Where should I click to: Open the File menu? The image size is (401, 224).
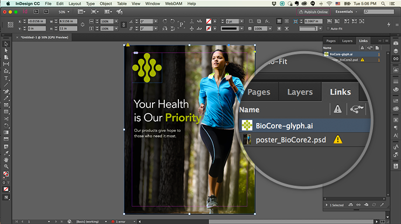click(x=48, y=4)
